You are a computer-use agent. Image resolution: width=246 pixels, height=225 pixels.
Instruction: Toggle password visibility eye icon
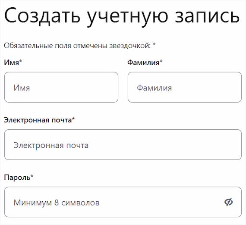228,202
